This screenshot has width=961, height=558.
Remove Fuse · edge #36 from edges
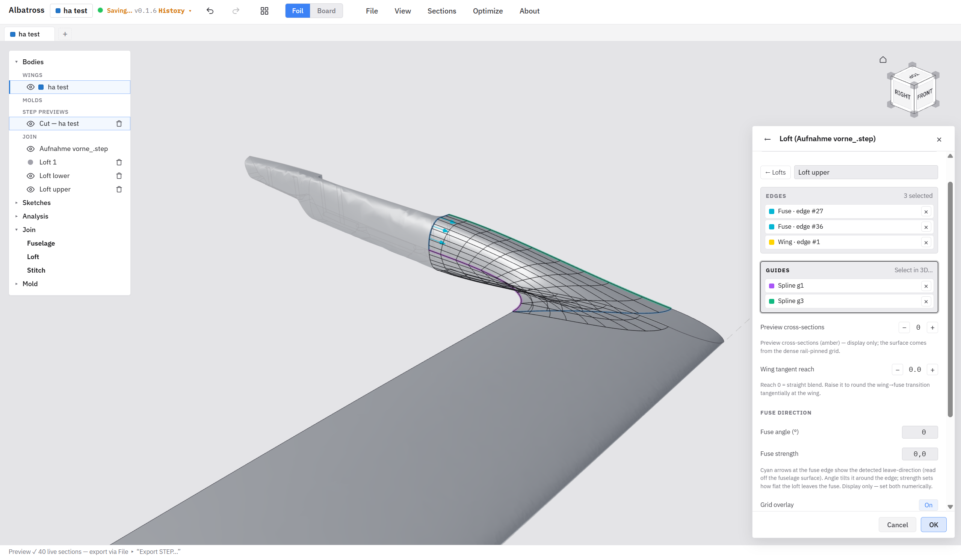coord(926,227)
